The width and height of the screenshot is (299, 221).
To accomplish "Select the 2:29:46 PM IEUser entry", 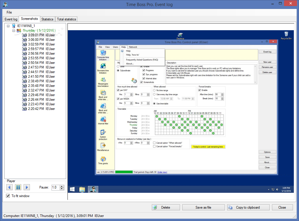I will 41,95.
